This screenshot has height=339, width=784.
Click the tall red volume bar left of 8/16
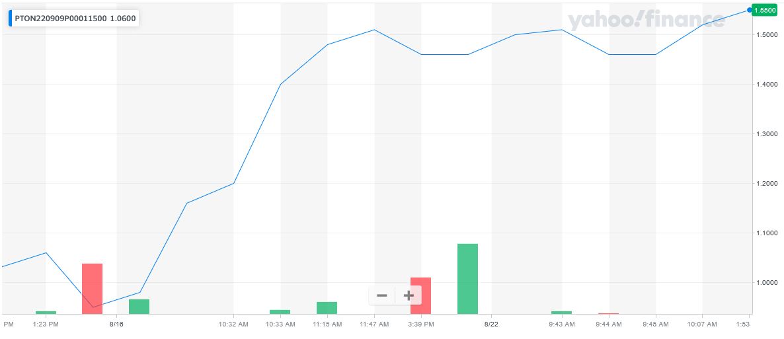point(92,288)
